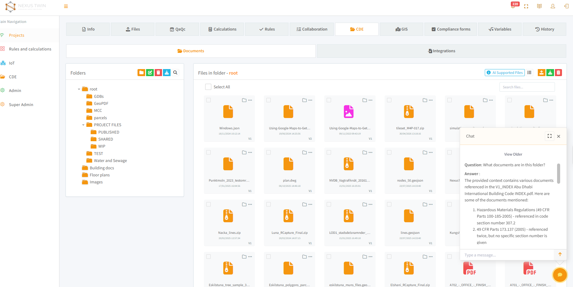Open the notifications bell showing 220
The image size is (573, 287).
pyautogui.click(x=513, y=6)
